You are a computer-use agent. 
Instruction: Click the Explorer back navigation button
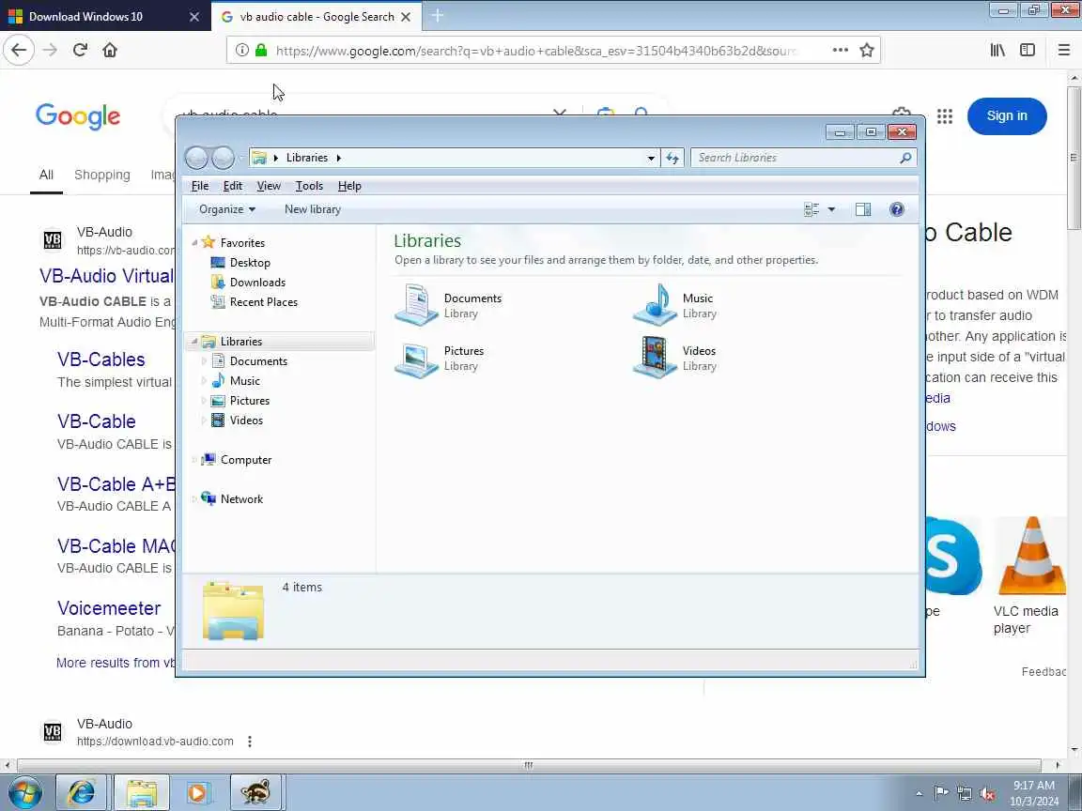coord(196,158)
